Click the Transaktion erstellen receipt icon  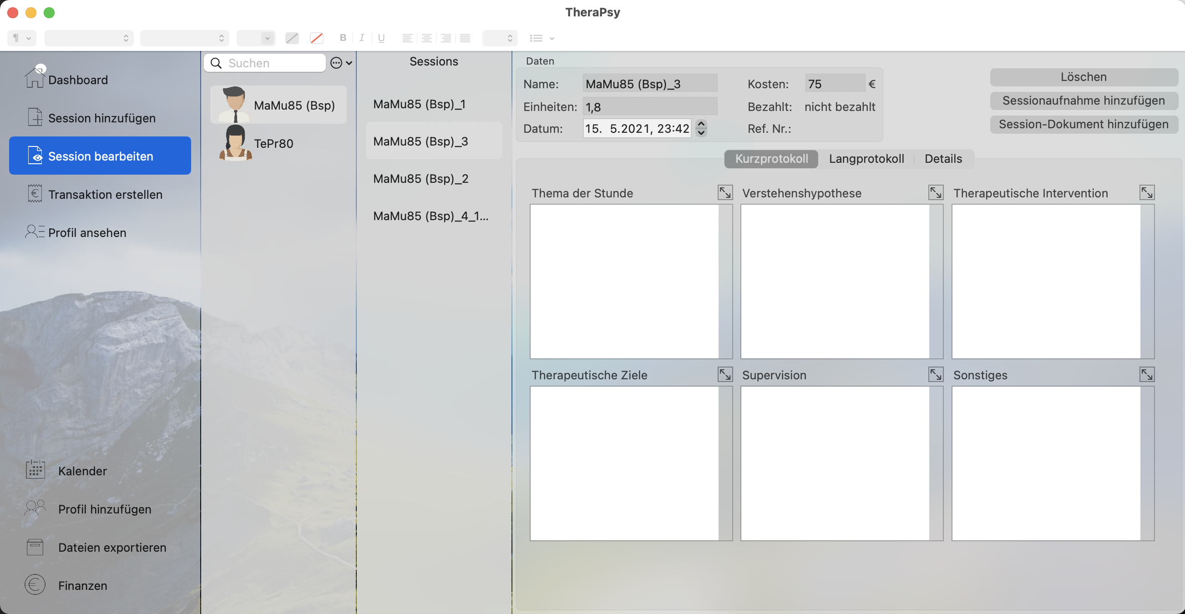35,194
